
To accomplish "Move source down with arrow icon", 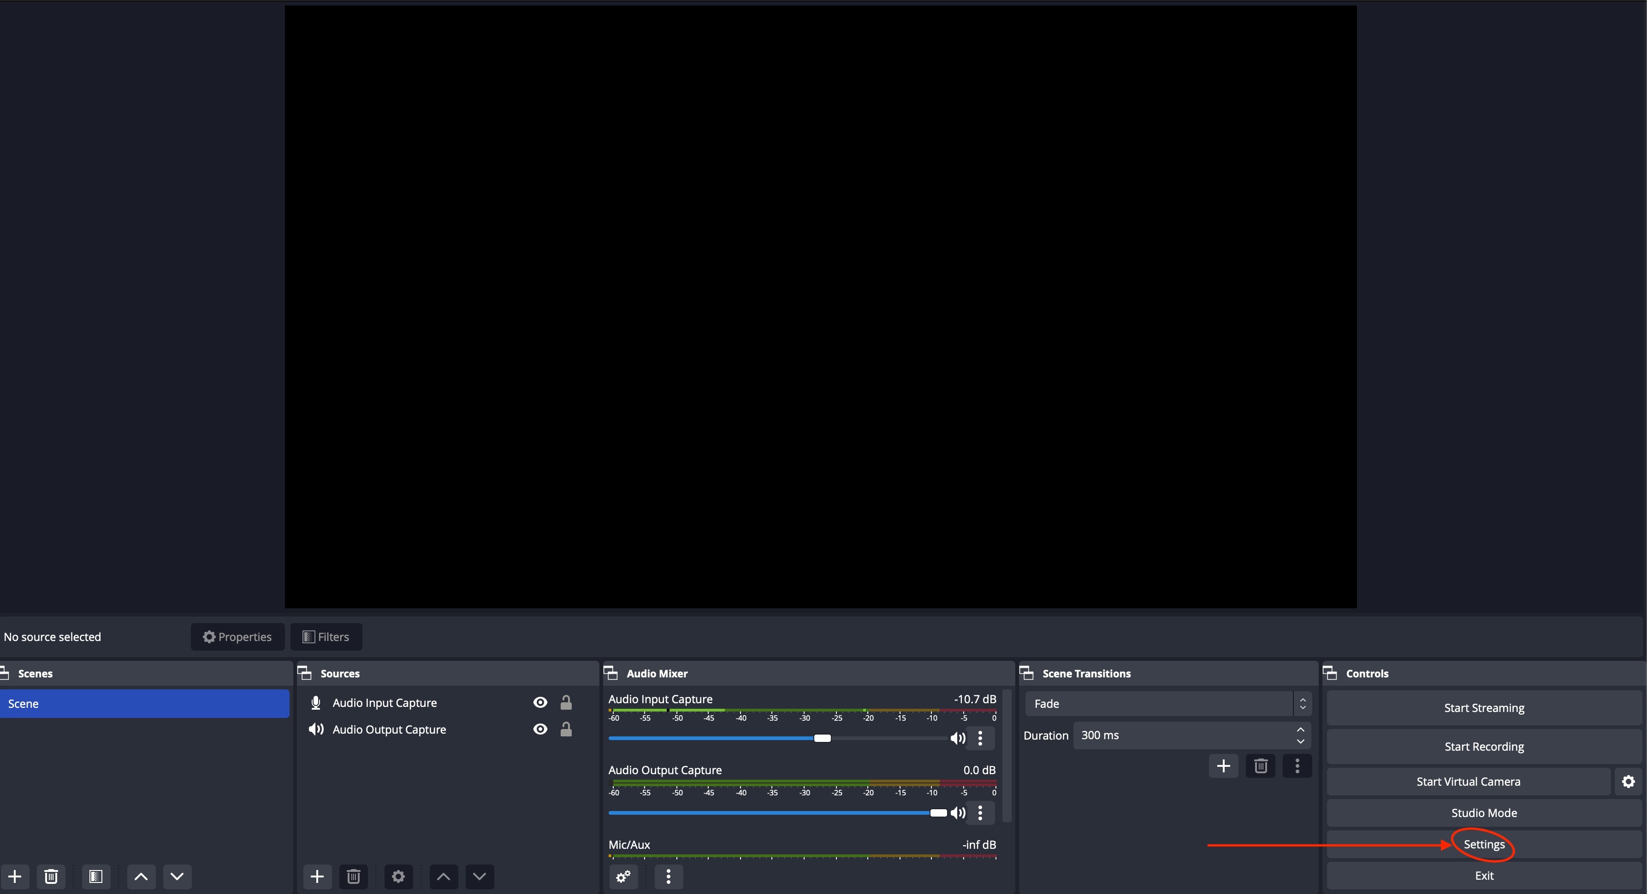I will tap(480, 876).
